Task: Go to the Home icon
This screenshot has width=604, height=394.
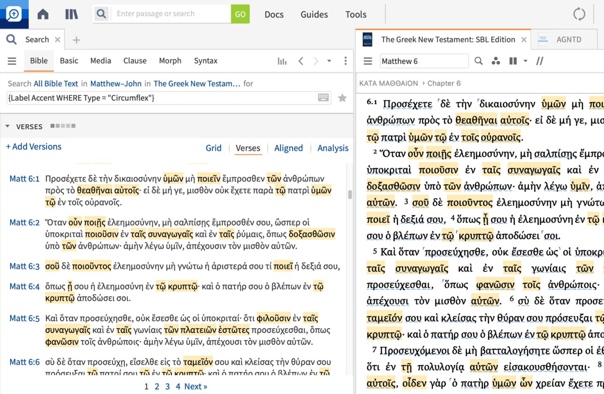Action: coord(43,14)
